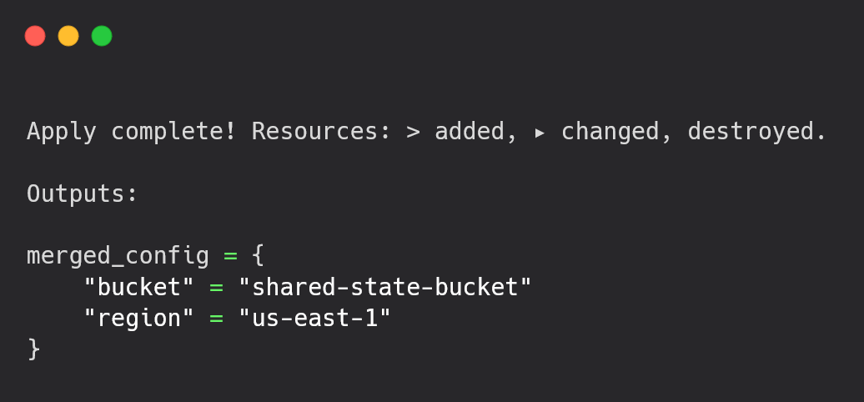Click the opening curly brace after merged_config
864x402 pixels.
click(258, 256)
